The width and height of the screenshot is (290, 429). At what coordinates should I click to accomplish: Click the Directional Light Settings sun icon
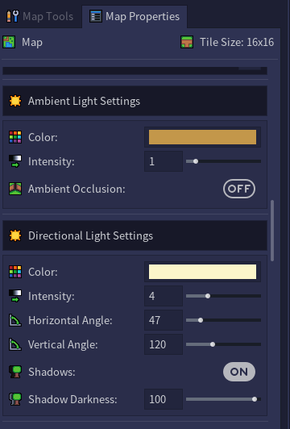click(15, 235)
